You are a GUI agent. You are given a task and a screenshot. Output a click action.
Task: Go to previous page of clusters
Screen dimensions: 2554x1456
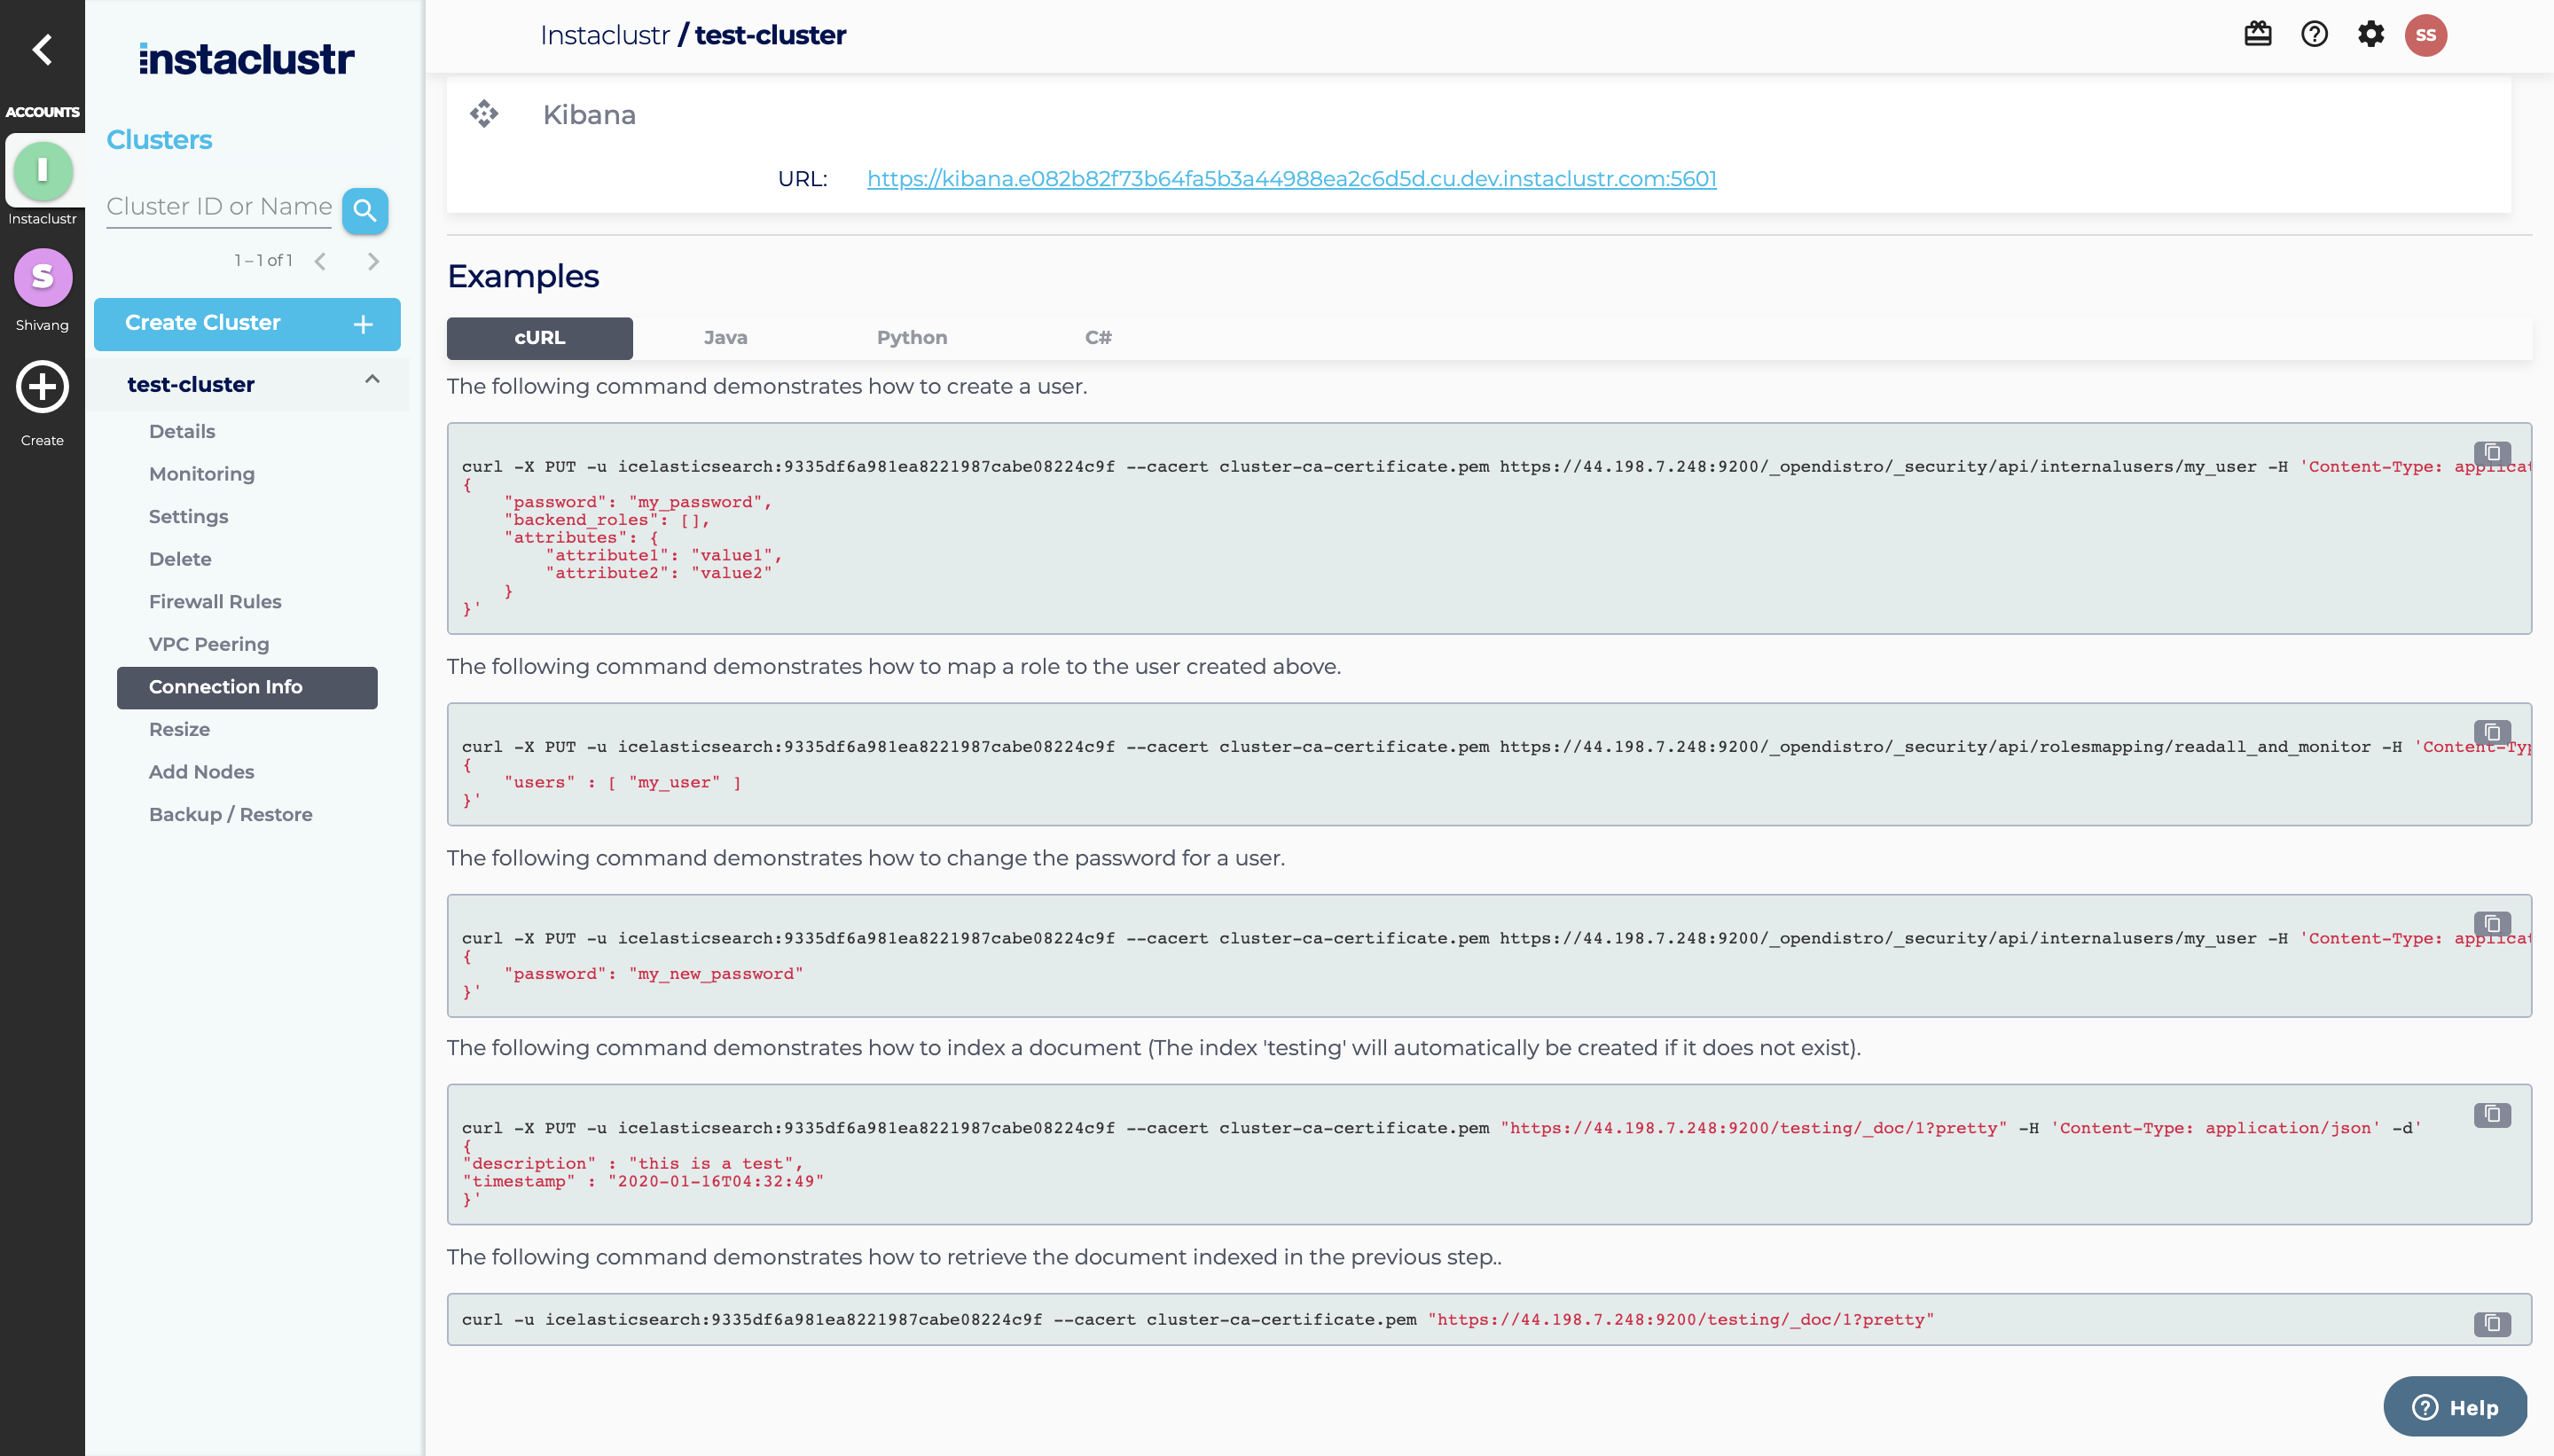pos(320,261)
